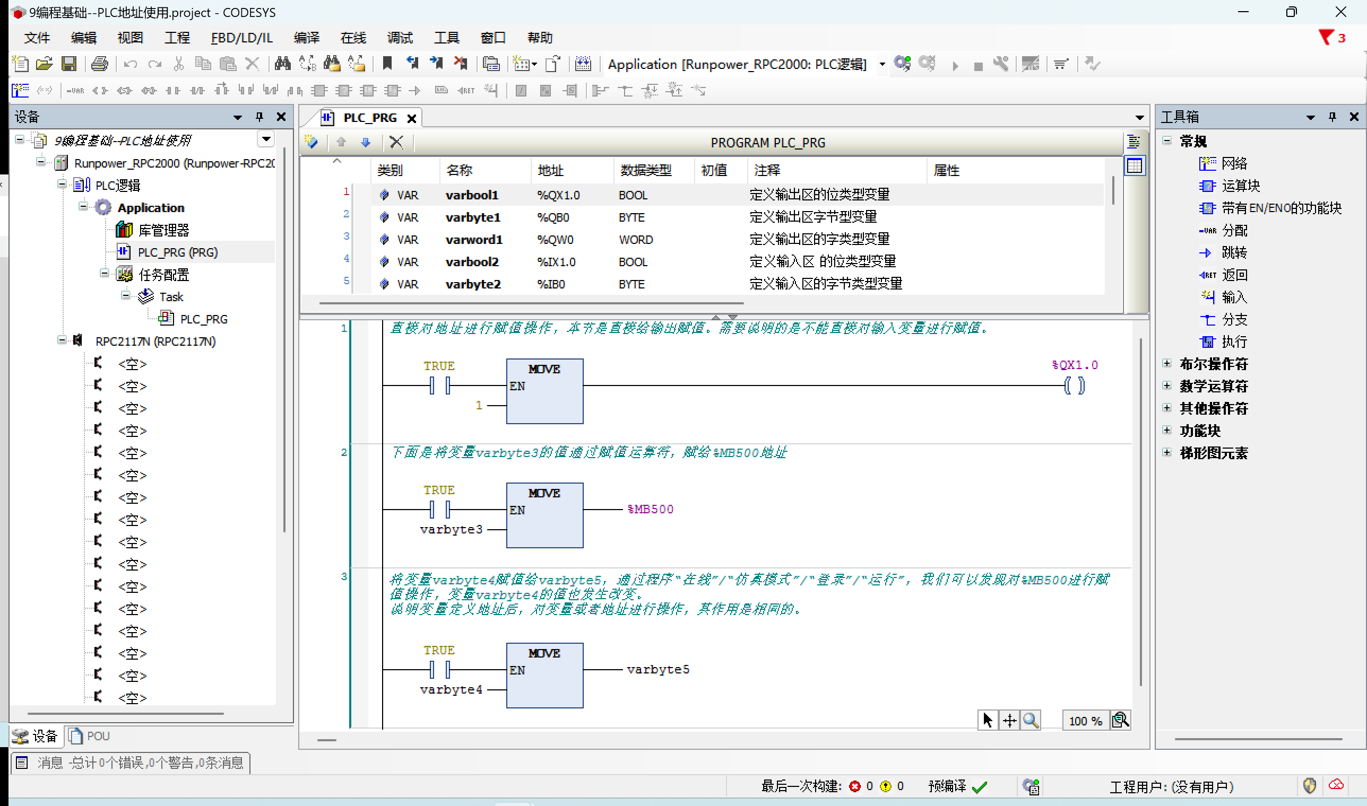The width and height of the screenshot is (1367, 806).
Task: Click the ladder editor vertical scrollbar
Action: point(1140,512)
